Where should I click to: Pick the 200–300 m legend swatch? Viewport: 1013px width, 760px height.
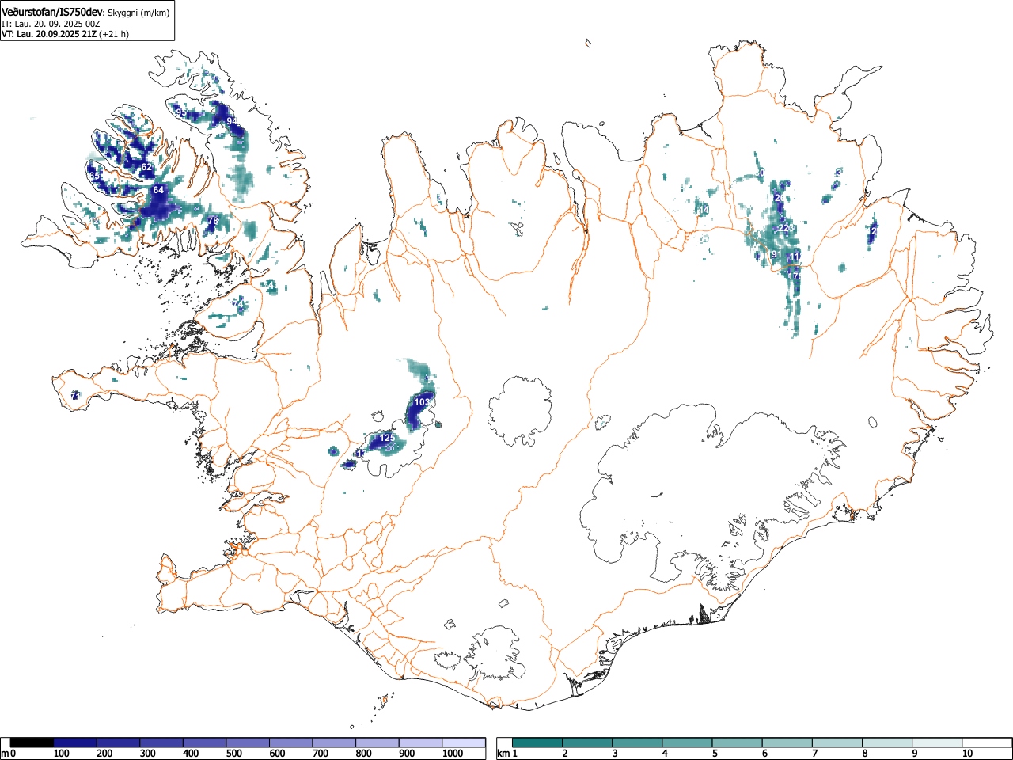tap(119, 743)
